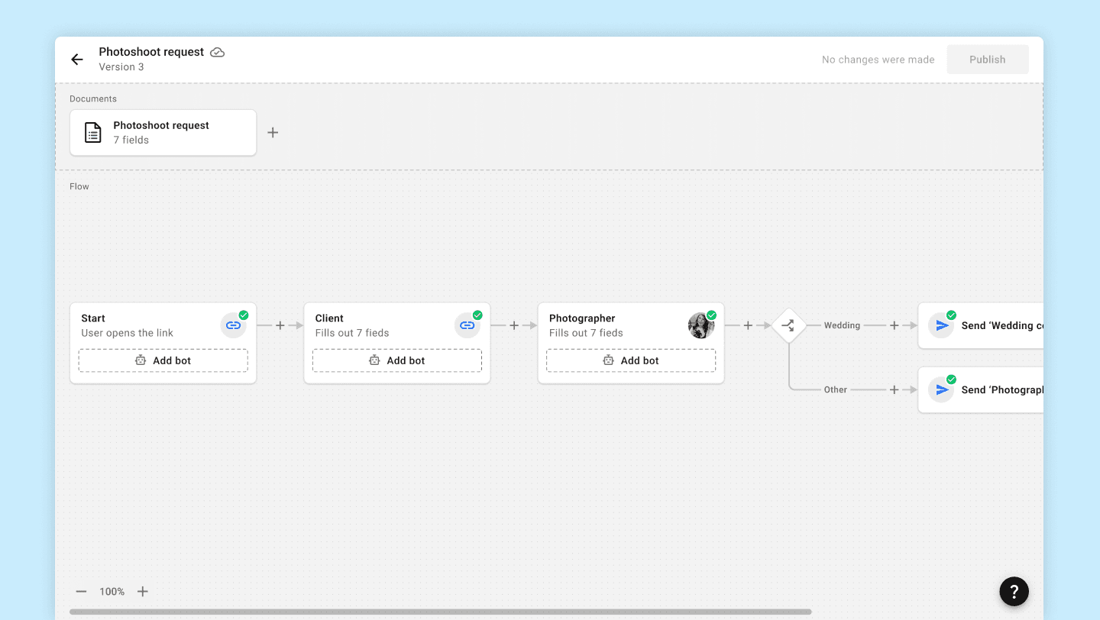The height and width of the screenshot is (620, 1100).
Task: Click the send icon on Wedding step
Action: tap(942, 325)
